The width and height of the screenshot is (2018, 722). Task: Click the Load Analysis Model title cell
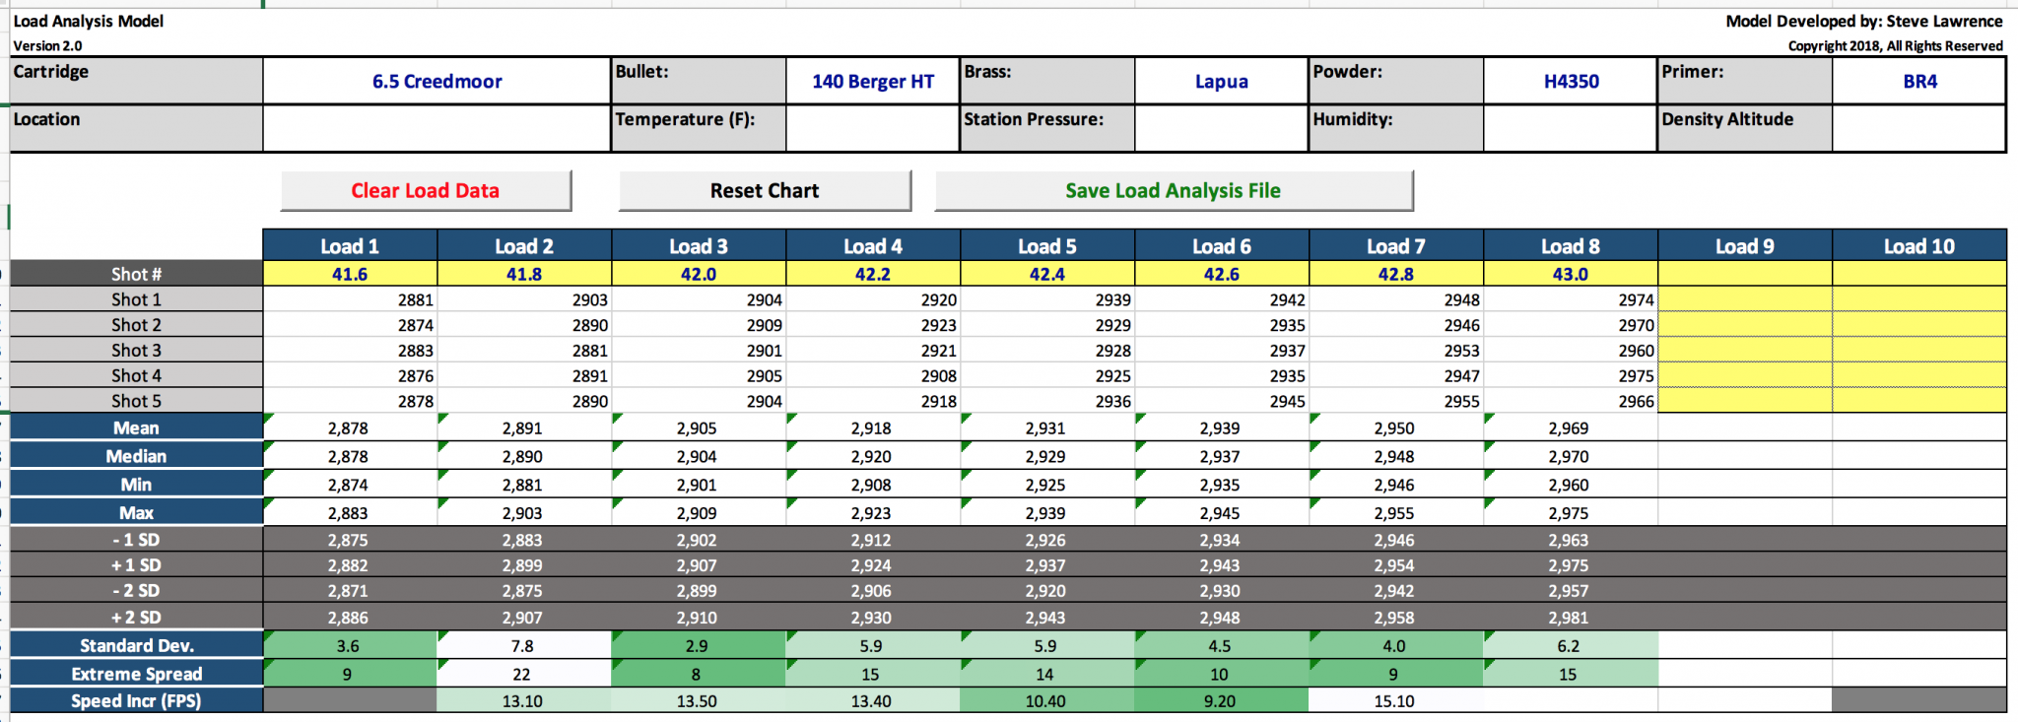[x=89, y=21]
